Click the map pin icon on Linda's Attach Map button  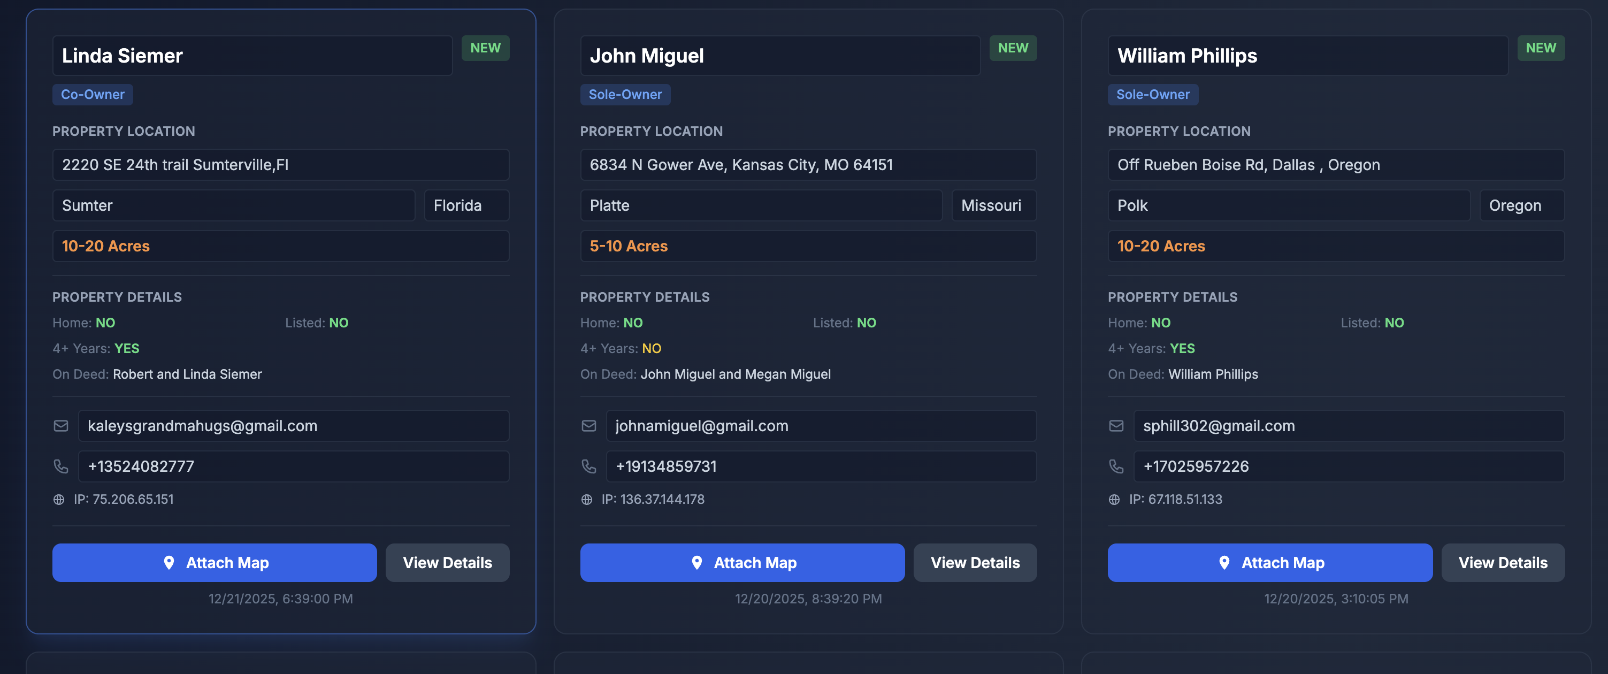pyautogui.click(x=169, y=562)
